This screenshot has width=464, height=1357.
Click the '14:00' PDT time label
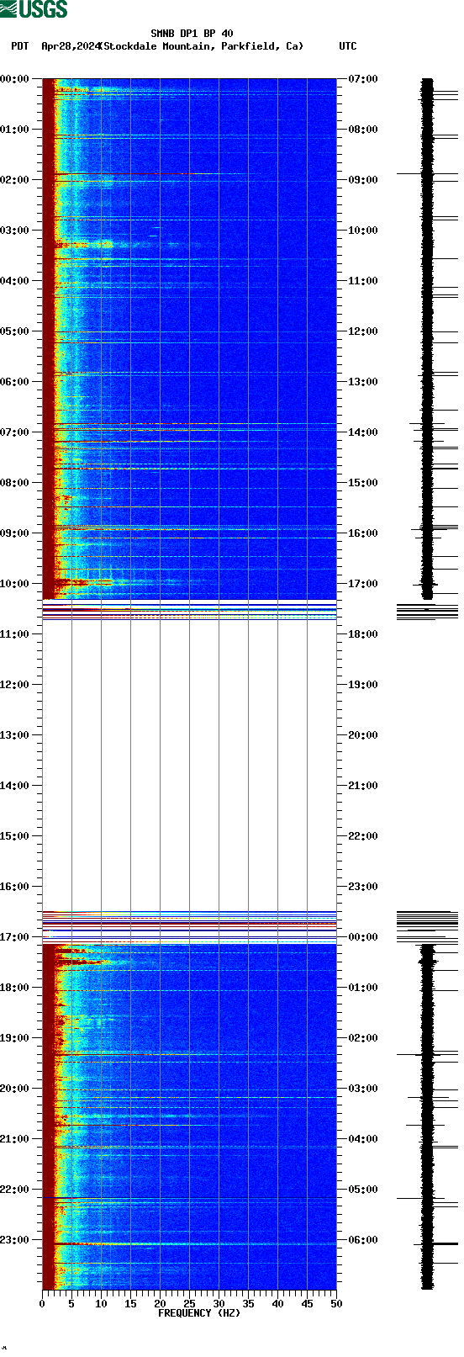[14, 785]
